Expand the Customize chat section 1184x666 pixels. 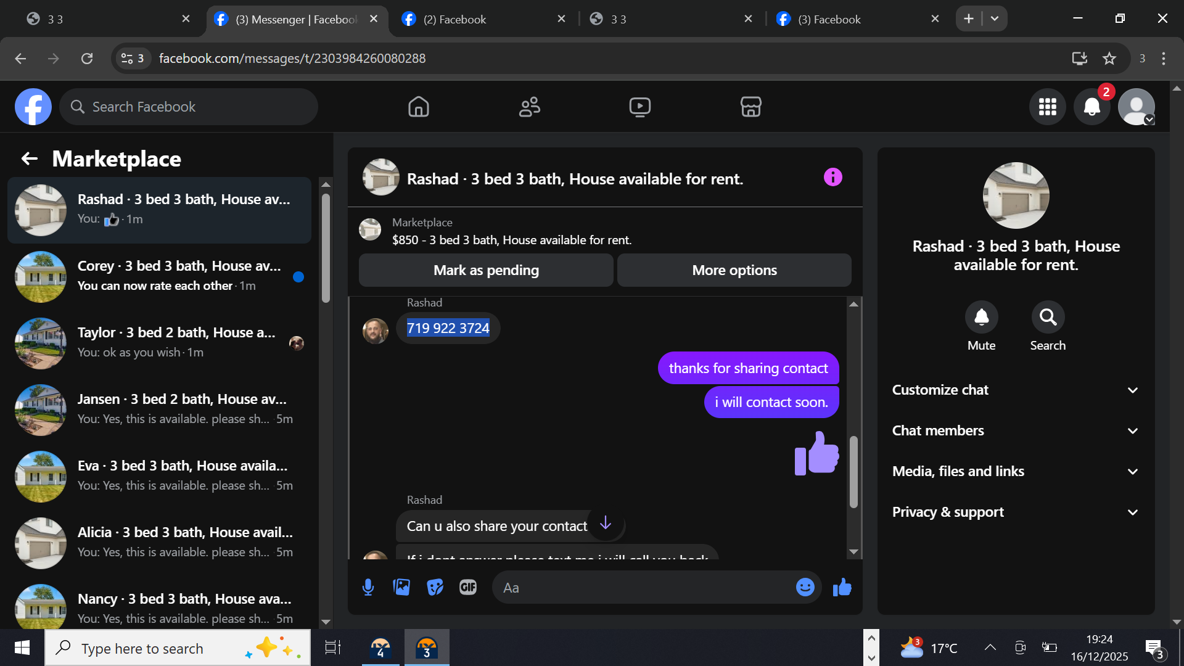(x=1016, y=390)
